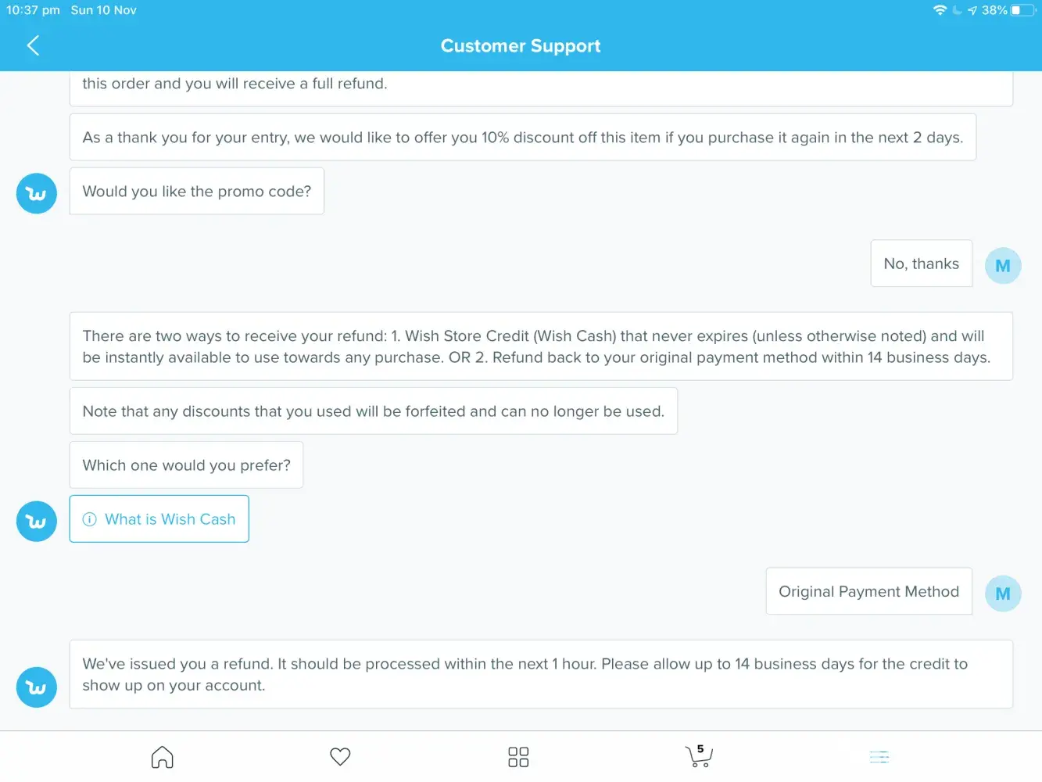The image size is (1042, 782).
Task: Tap Wish avatar beside Wish Cash button
Action: point(37,522)
